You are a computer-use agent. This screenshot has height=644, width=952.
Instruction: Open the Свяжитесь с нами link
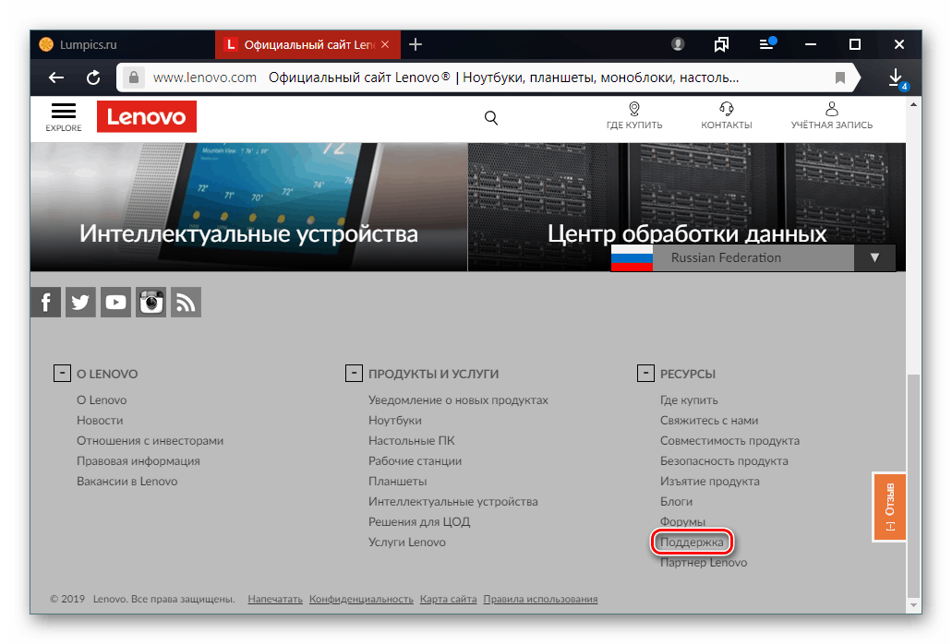pos(708,420)
